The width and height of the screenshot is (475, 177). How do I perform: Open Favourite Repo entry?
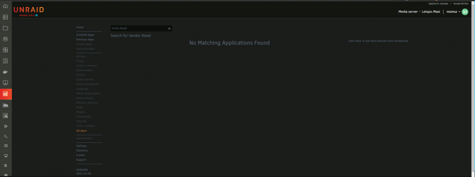click(x=85, y=49)
